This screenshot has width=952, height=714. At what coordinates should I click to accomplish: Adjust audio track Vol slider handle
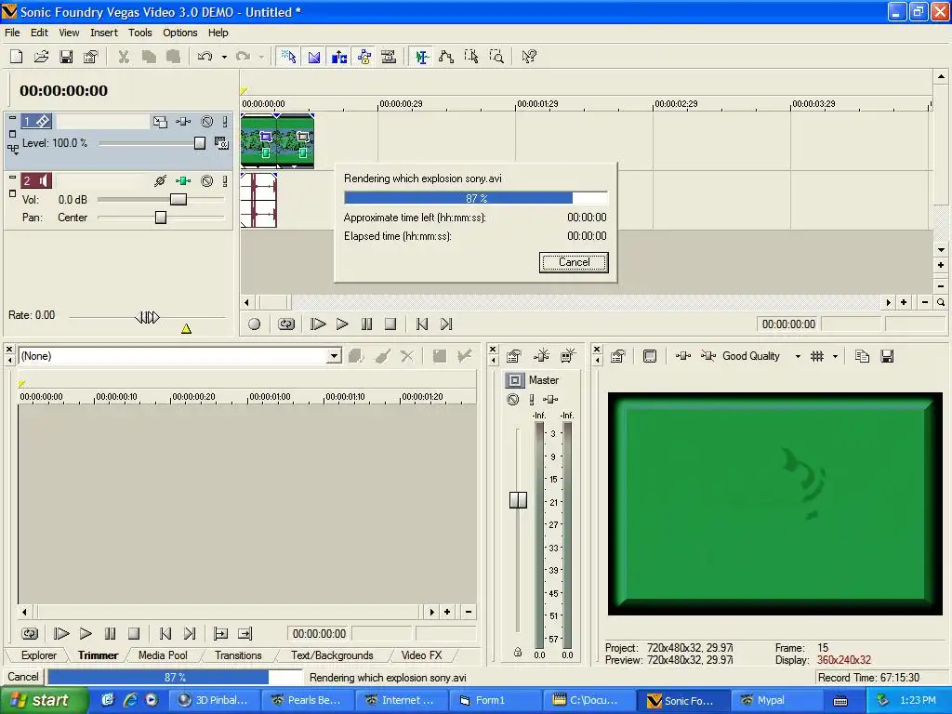point(178,200)
